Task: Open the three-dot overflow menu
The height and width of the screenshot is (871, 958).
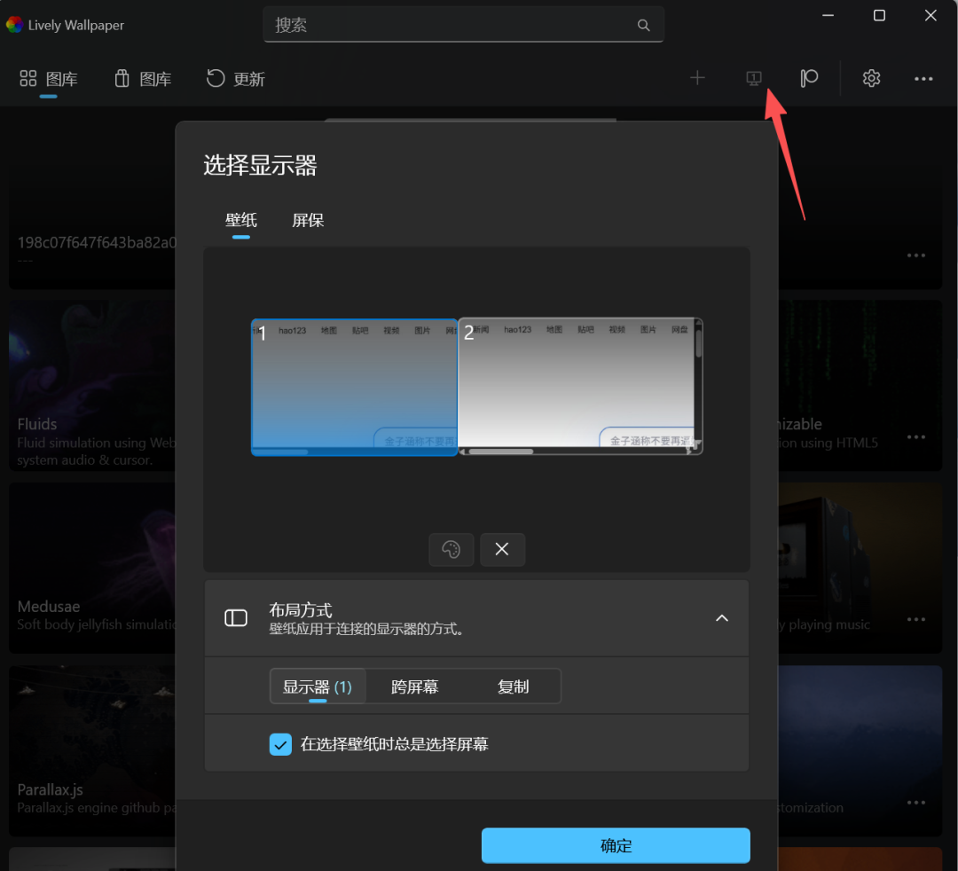Action: 923,79
